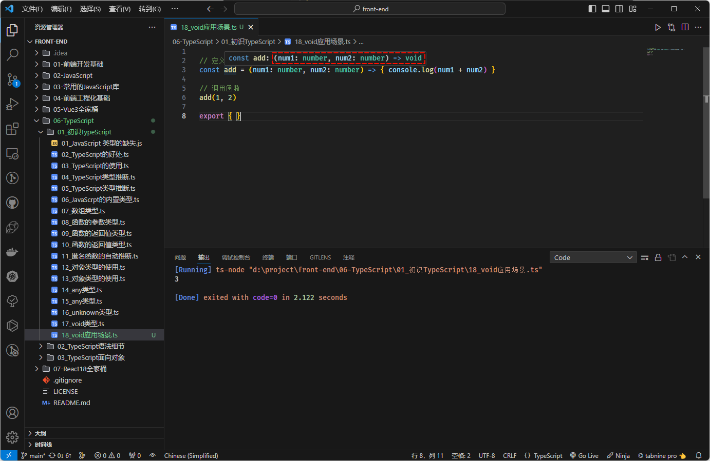Screen dimensions: 710x461
Task: Collapse the 06-TypeScript folder
Action: coord(73,121)
